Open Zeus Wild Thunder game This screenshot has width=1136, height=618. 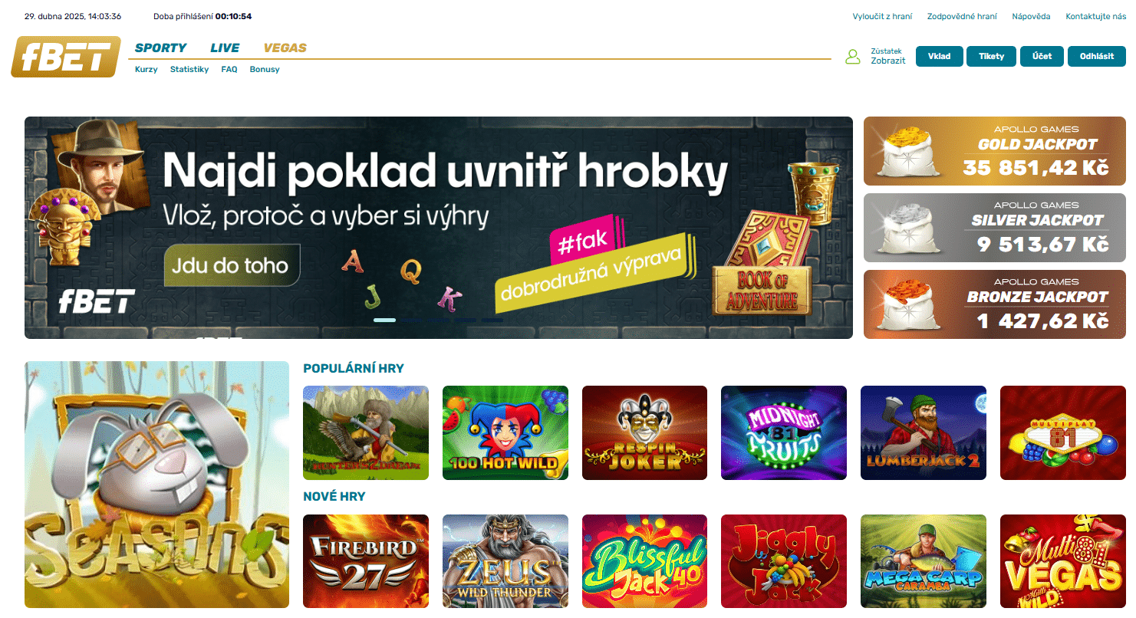click(505, 561)
